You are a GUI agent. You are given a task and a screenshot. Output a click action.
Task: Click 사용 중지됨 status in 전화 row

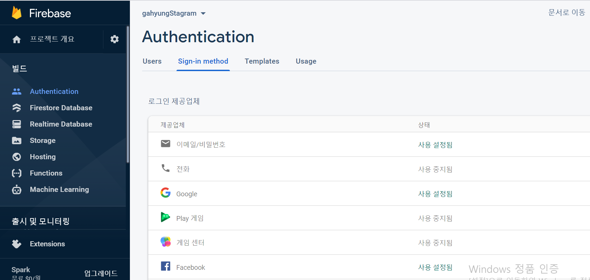pos(435,169)
